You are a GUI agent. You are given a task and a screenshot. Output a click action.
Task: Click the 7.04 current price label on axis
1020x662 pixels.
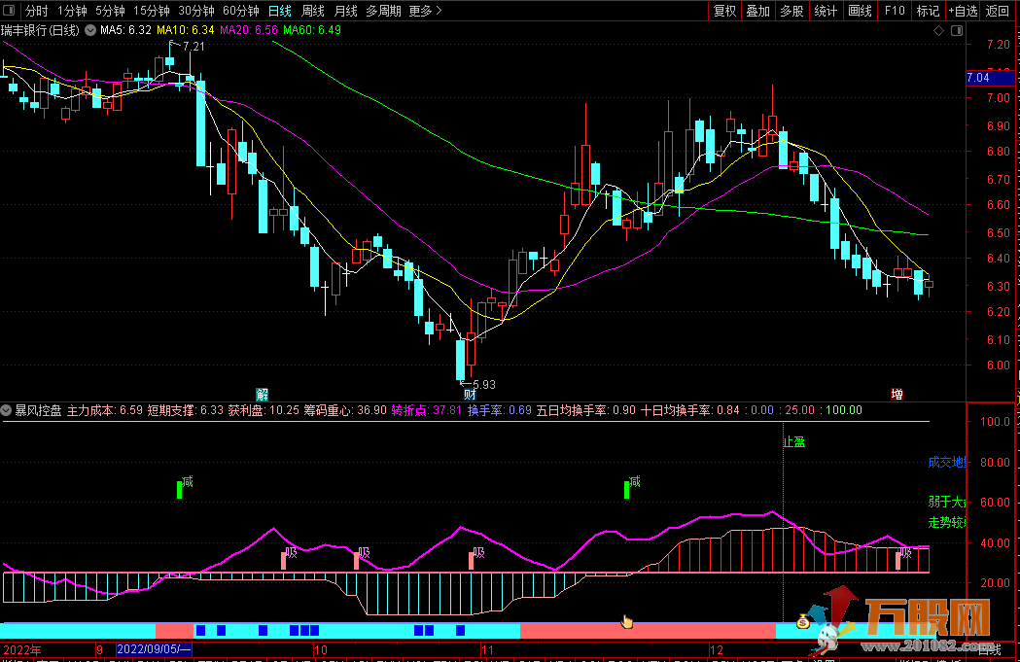pyautogui.click(x=978, y=78)
